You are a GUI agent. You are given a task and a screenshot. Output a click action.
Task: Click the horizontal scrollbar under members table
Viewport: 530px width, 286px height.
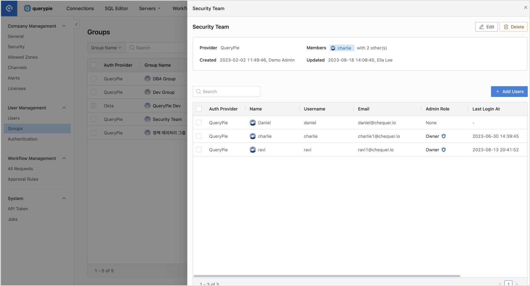pyautogui.click(x=327, y=276)
